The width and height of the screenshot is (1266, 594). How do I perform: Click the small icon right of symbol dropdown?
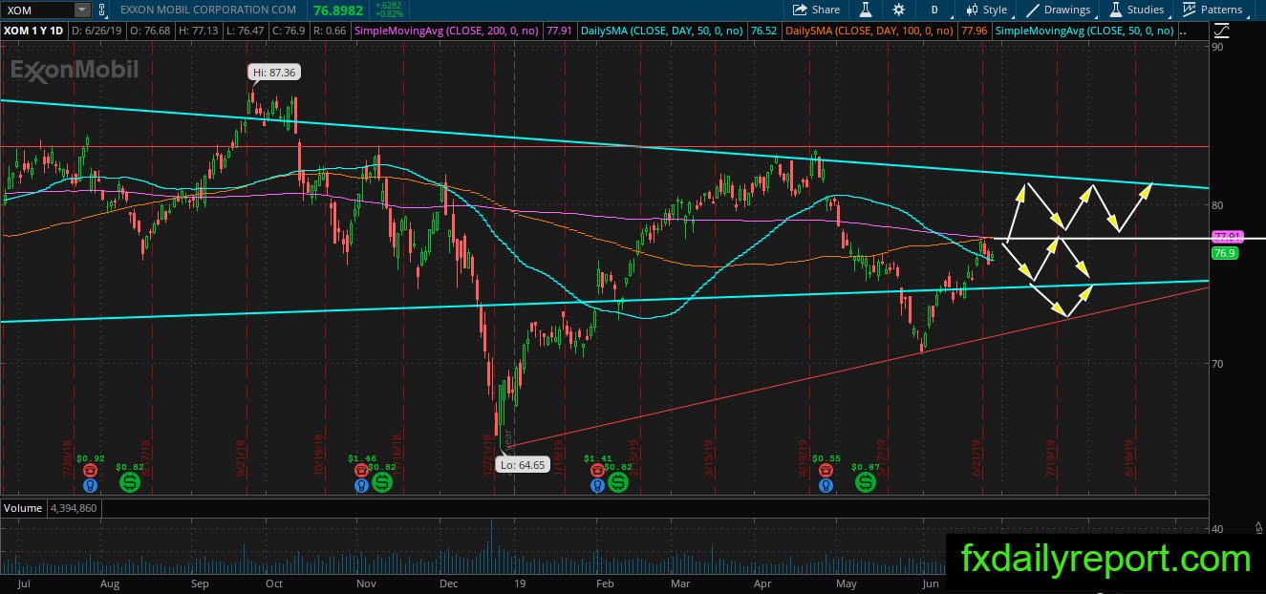(x=101, y=10)
